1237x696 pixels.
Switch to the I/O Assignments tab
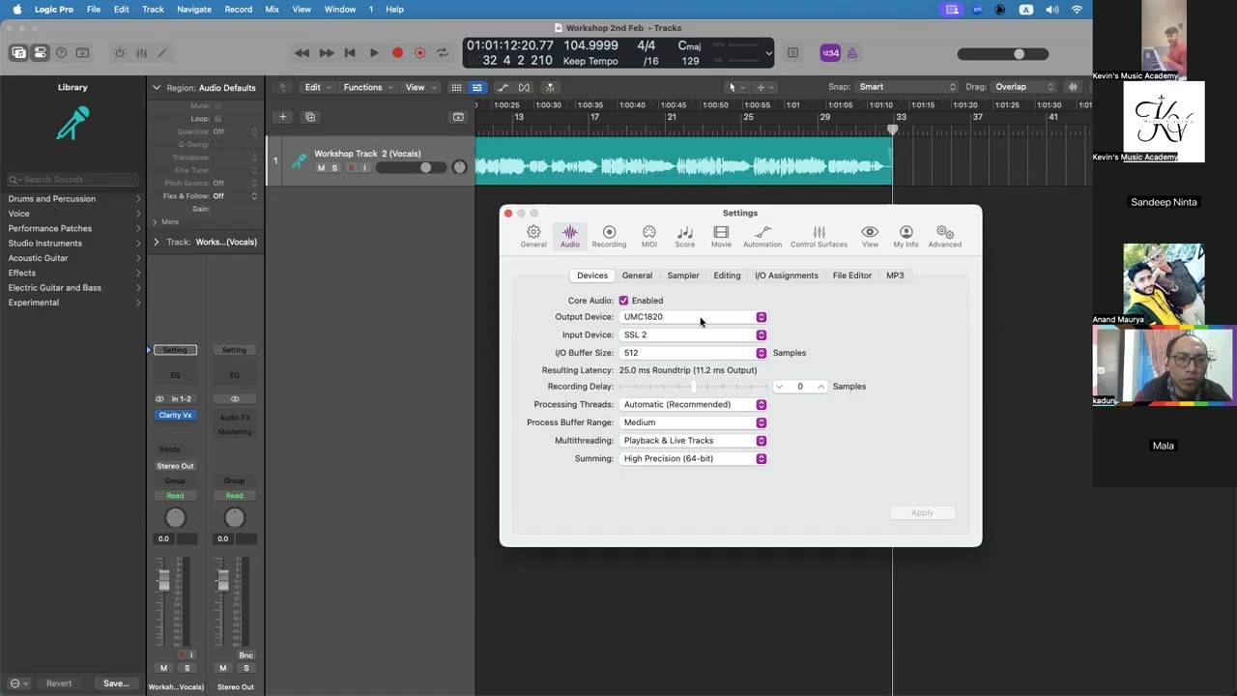787,275
